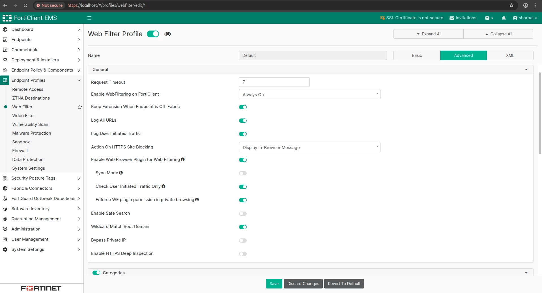This screenshot has height=293, width=542.
Task: Click the Collapse All button
Action: 498,34
